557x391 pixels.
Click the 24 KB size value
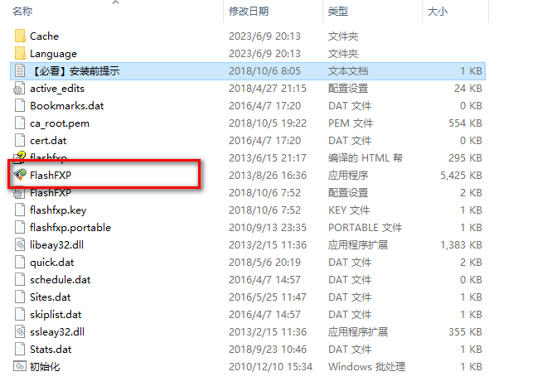tap(467, 89)
